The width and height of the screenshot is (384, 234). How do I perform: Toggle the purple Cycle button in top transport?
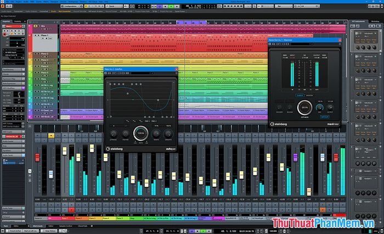[160, 6]
